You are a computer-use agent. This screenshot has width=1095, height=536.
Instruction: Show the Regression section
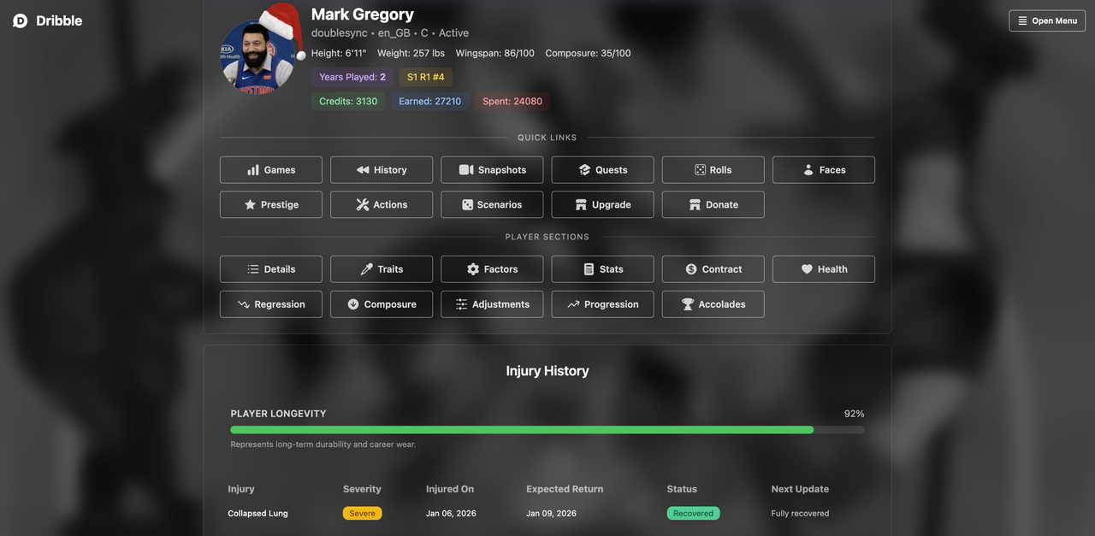click(271, 304)
